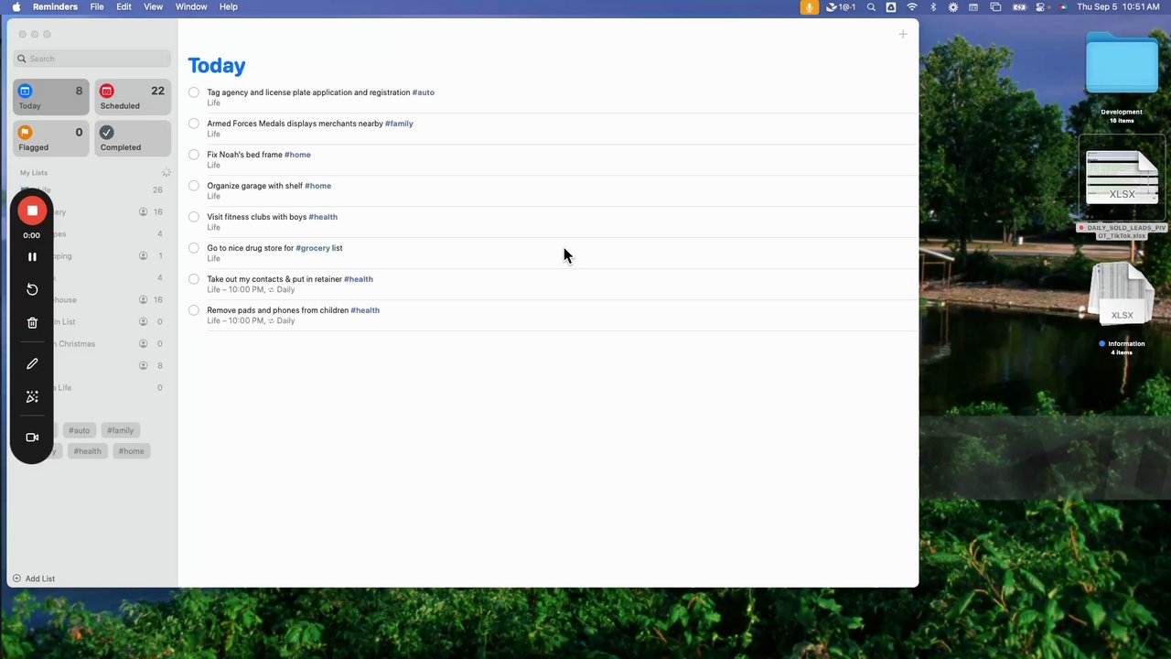Viewport: 1171px width, 659px height.
Task: Click the date and time in menu bar
Action: 1118,7
